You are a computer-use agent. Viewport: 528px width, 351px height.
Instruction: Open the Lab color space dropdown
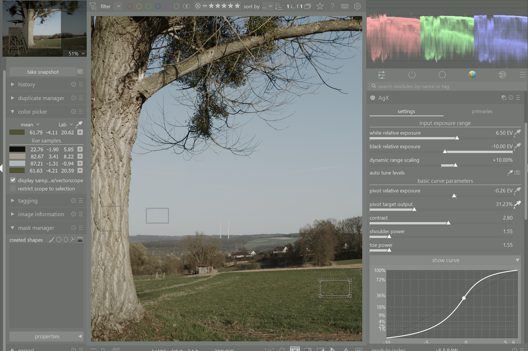pyautogui.click(x=66, y=125)
